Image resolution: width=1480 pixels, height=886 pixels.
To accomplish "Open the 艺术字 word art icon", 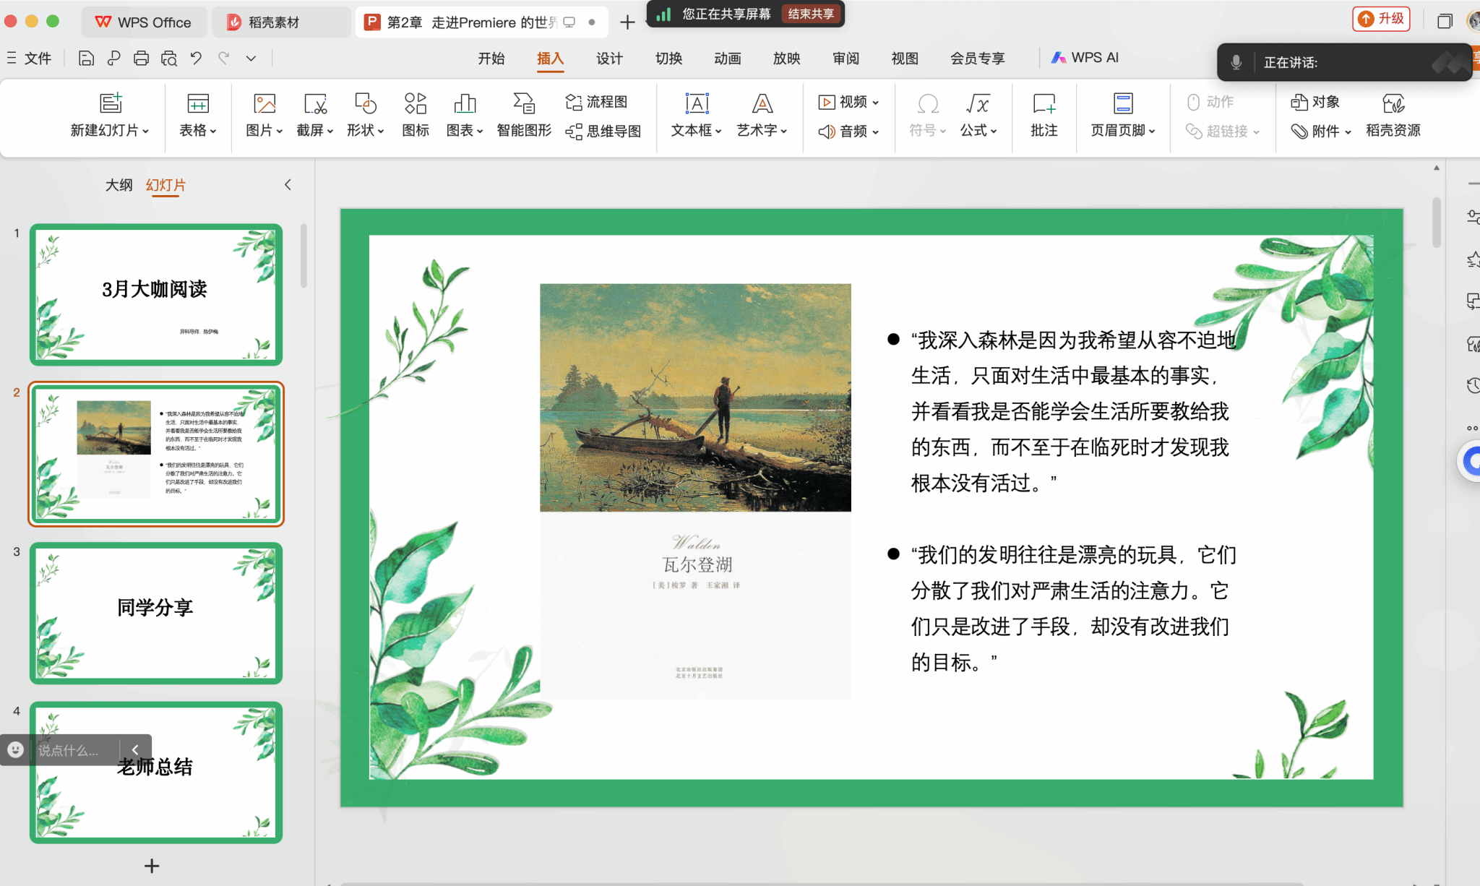I will [762, 103].
